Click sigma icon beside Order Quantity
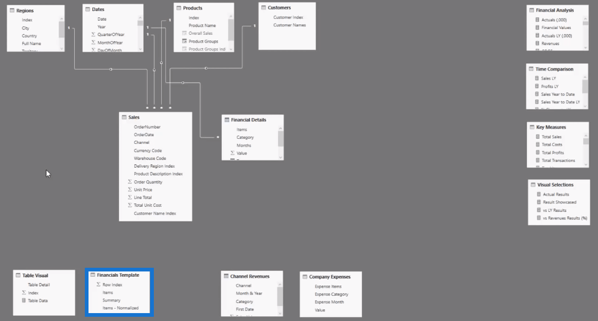 tap(130, 182)
